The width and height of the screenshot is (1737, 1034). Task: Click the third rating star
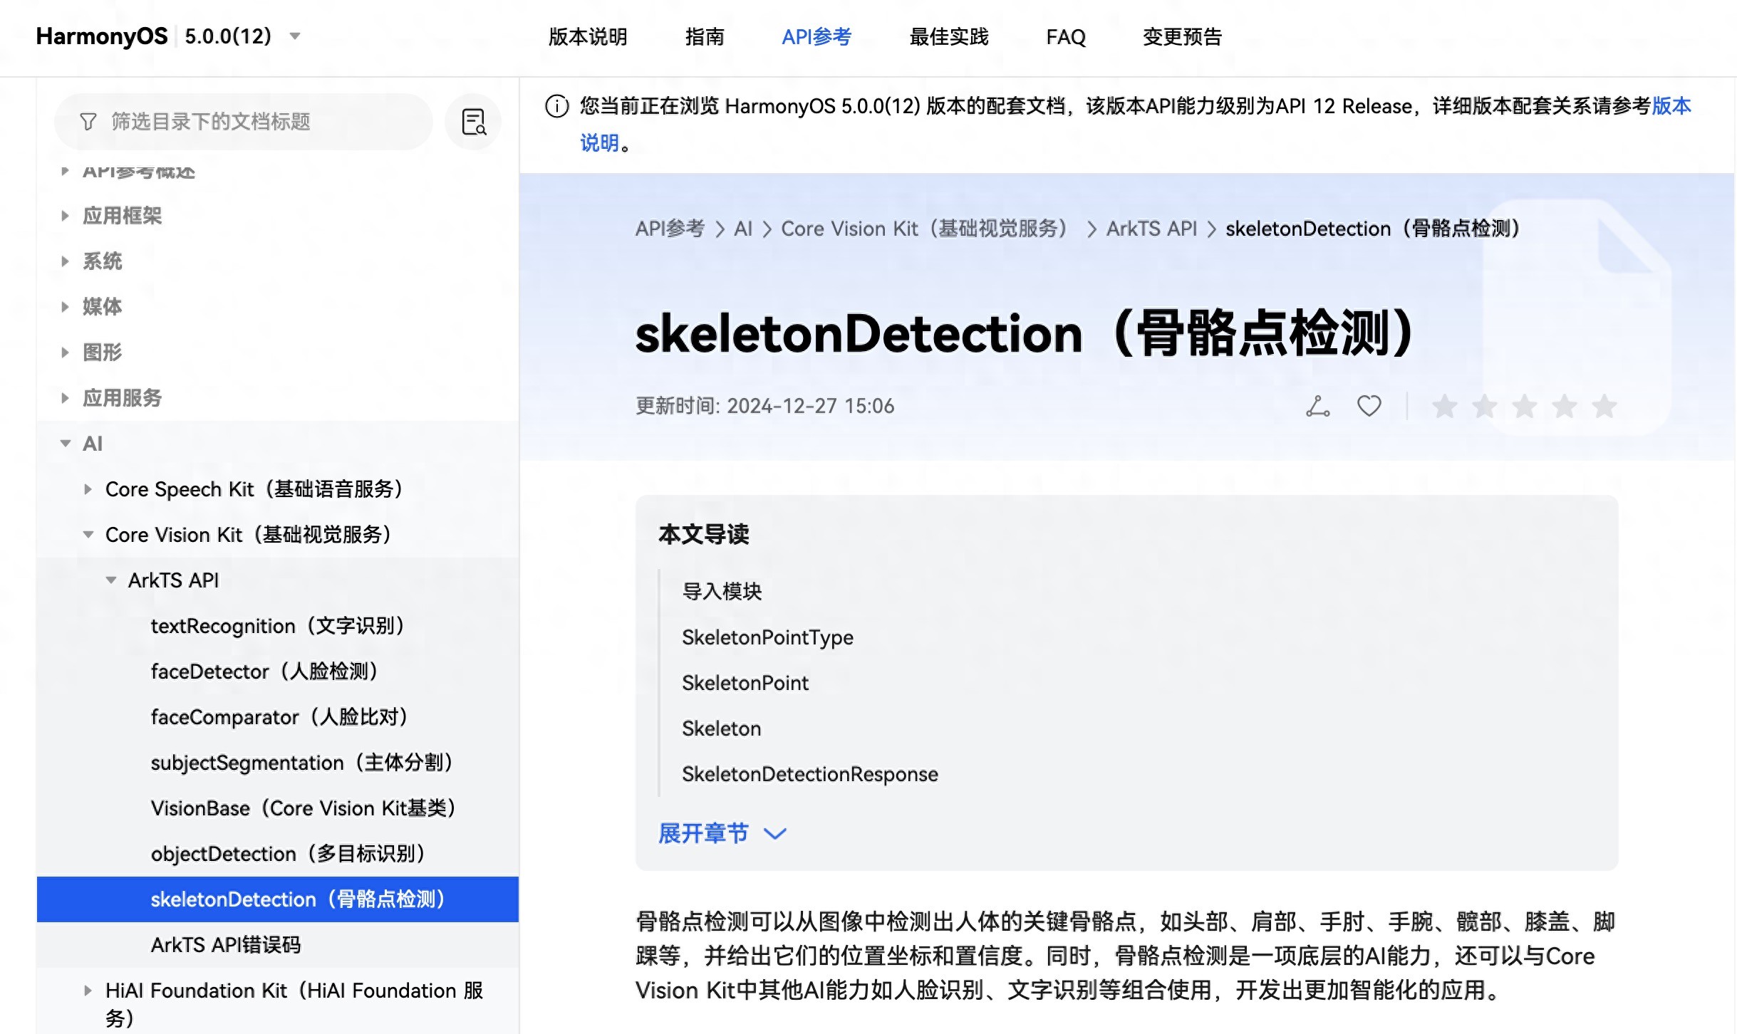point(1524,407)
